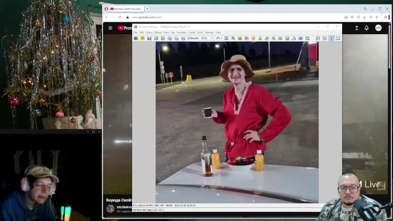Click the Opera logo menu button
The image size is (393, 221).
[106, 9]
